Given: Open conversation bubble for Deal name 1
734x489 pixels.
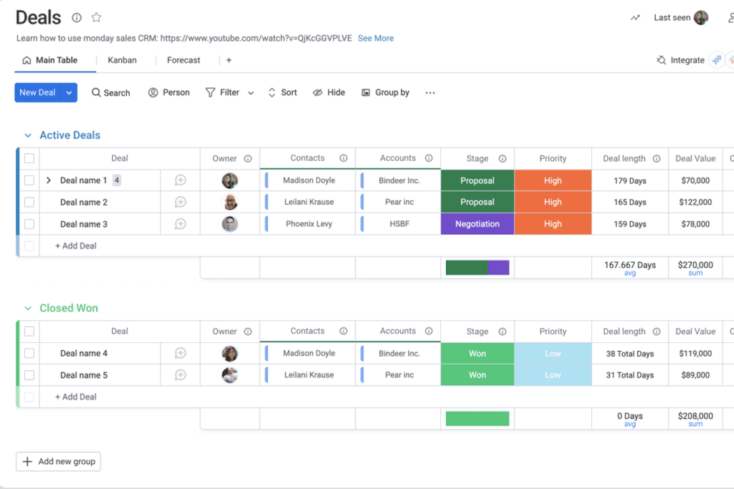Looking at the screenshot, I should coord(180,180).
